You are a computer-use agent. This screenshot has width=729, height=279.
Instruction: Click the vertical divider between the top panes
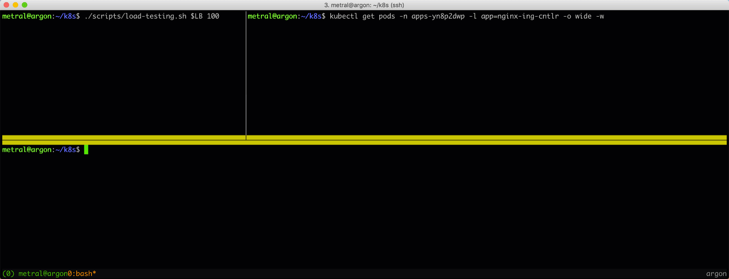pos(246,76)
